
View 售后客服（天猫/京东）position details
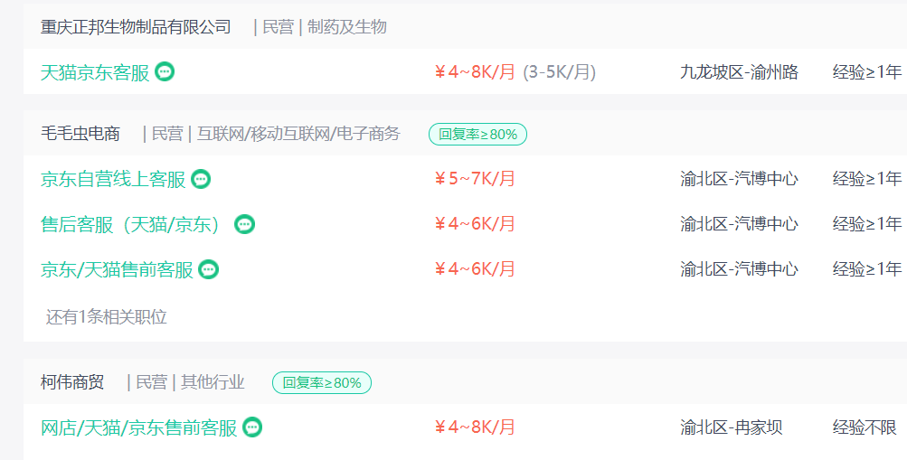131,224
